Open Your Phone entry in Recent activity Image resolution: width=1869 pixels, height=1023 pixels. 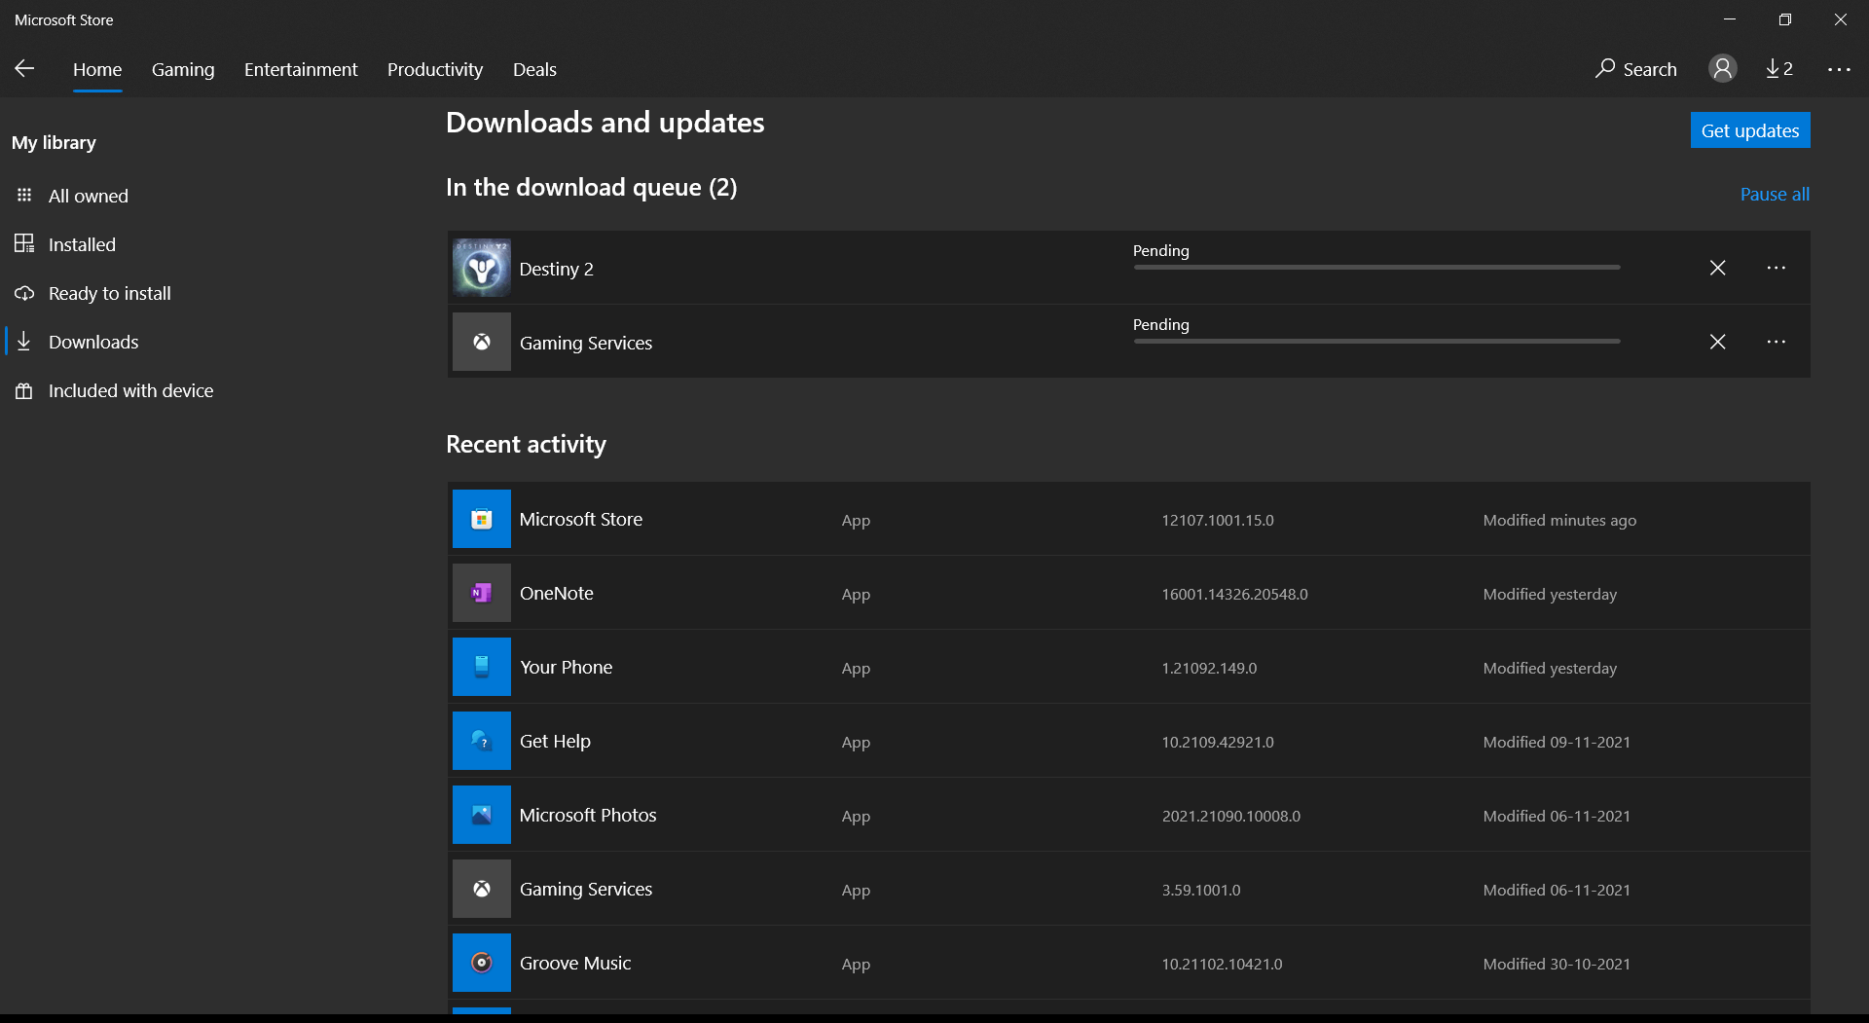1129,667
